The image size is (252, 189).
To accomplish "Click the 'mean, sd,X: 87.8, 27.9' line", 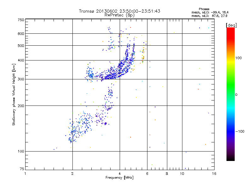I will coord(209,16).
